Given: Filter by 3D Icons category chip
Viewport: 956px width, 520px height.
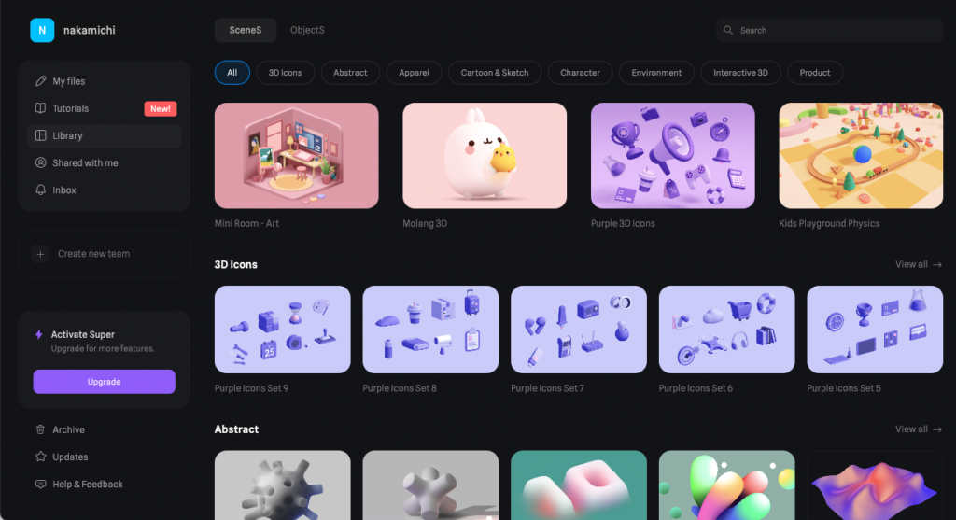Looking at the screenshot, I should point(286,73).
